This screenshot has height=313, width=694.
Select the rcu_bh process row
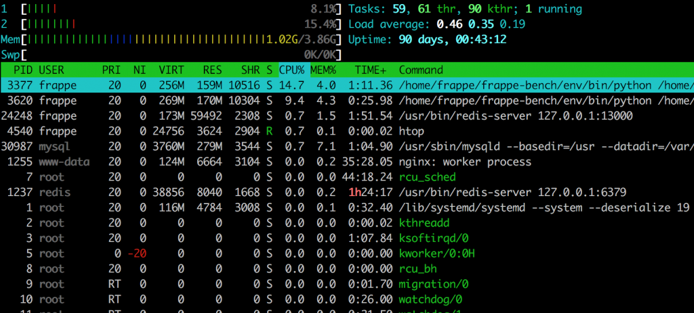click(x=347, y=269)
